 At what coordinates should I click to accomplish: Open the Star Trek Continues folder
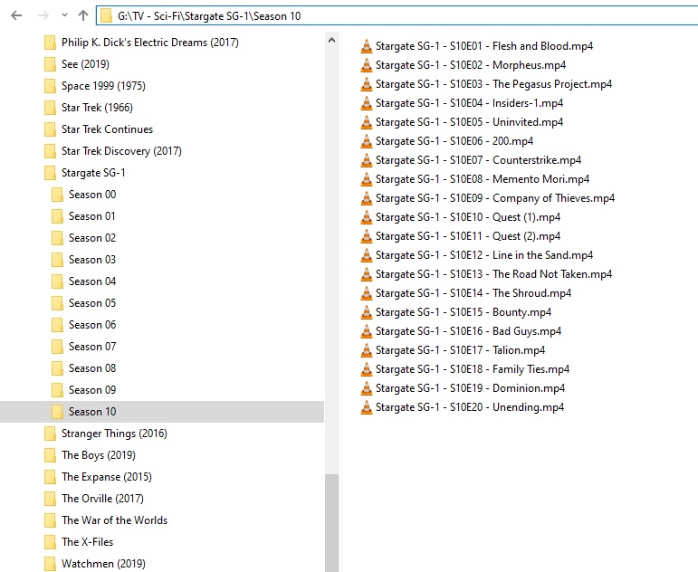coord(99,129)
